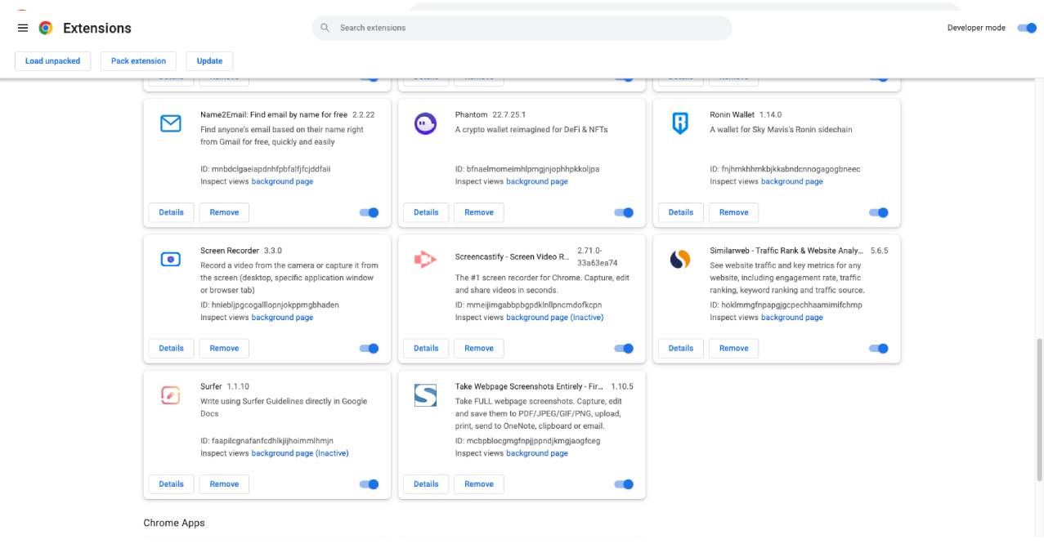Focus the Search extensions field
This screenshot has height=548, width=1044.
522,28
